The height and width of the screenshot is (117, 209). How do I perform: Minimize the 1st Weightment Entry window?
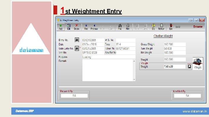tap(191, 20)
